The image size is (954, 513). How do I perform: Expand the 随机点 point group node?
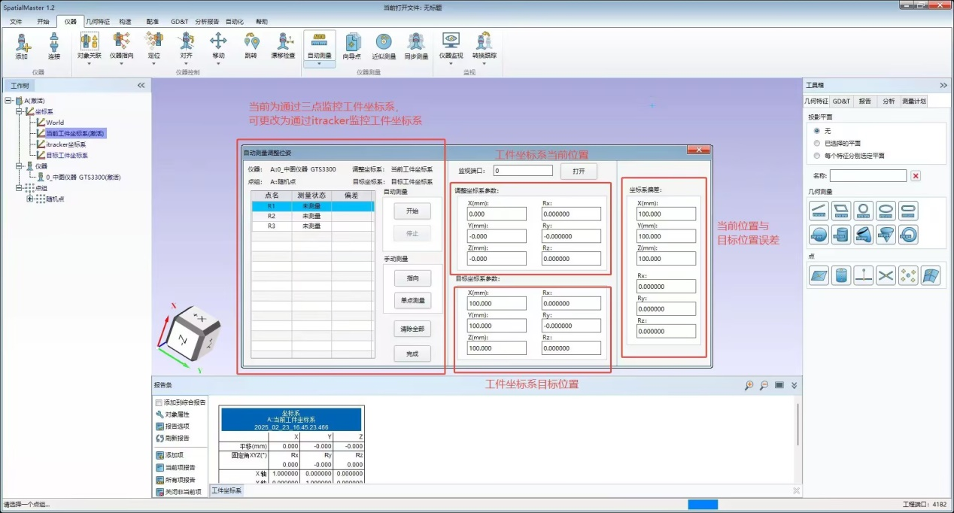[x=30, y=199]
